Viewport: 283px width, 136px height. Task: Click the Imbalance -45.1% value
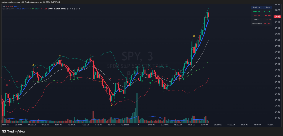click(x=267, y=23)
